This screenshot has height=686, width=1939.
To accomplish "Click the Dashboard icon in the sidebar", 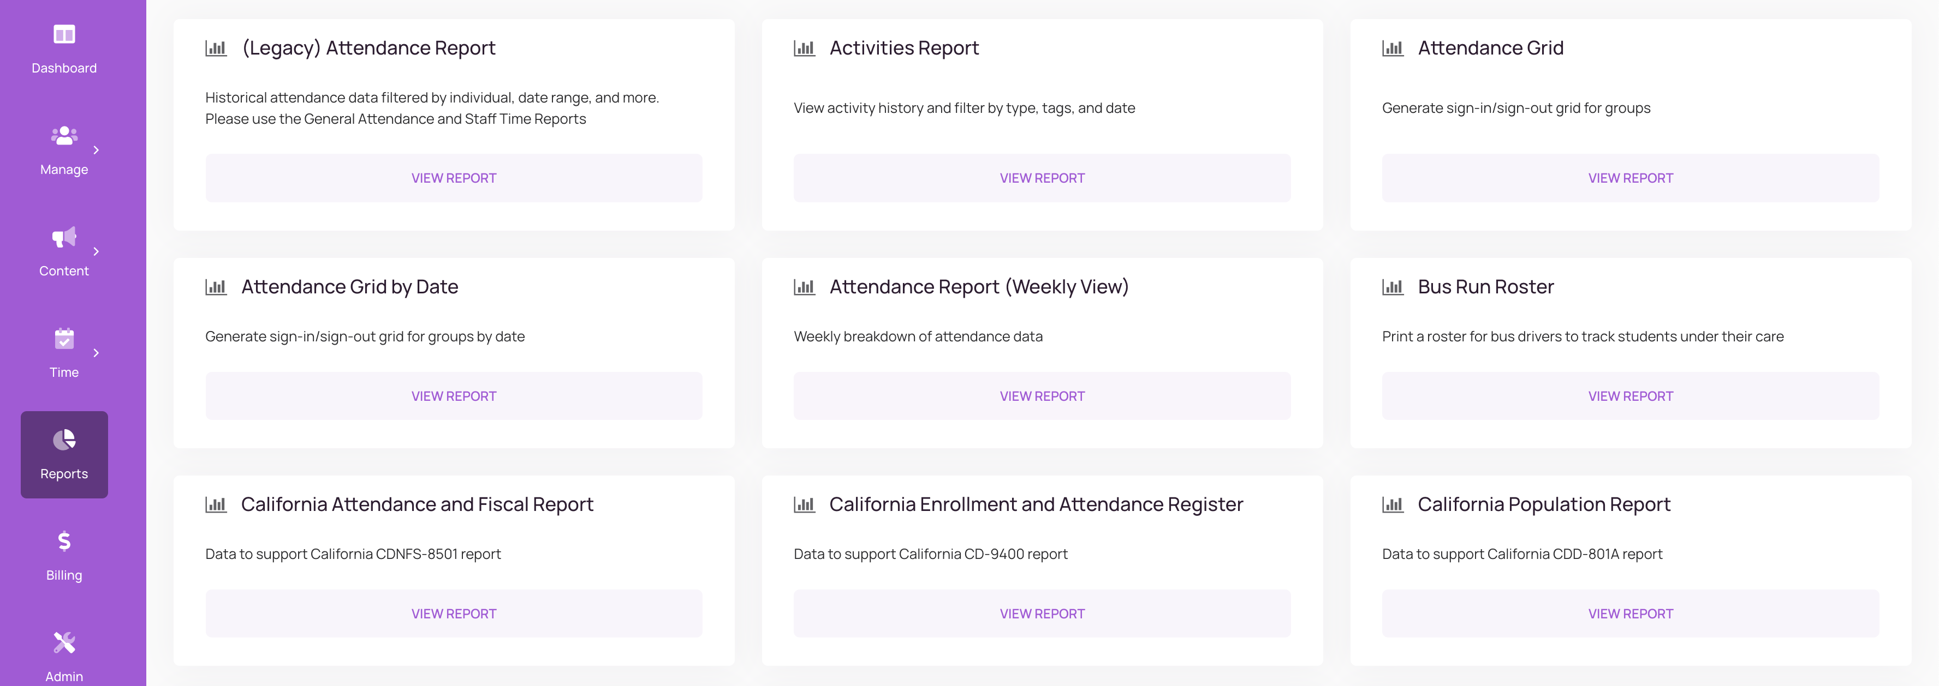I will click(64, 34).
